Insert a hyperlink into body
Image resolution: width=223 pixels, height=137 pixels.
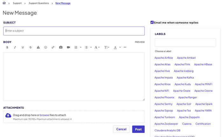click(53, 47)
